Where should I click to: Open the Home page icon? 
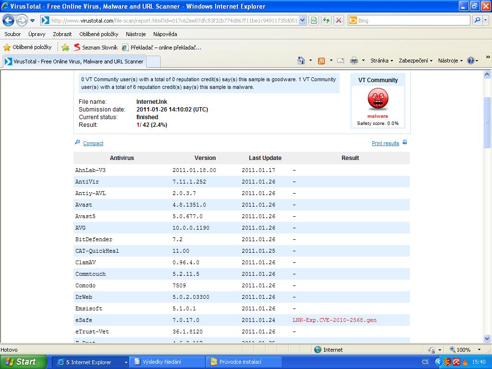[x=301, y=61]
